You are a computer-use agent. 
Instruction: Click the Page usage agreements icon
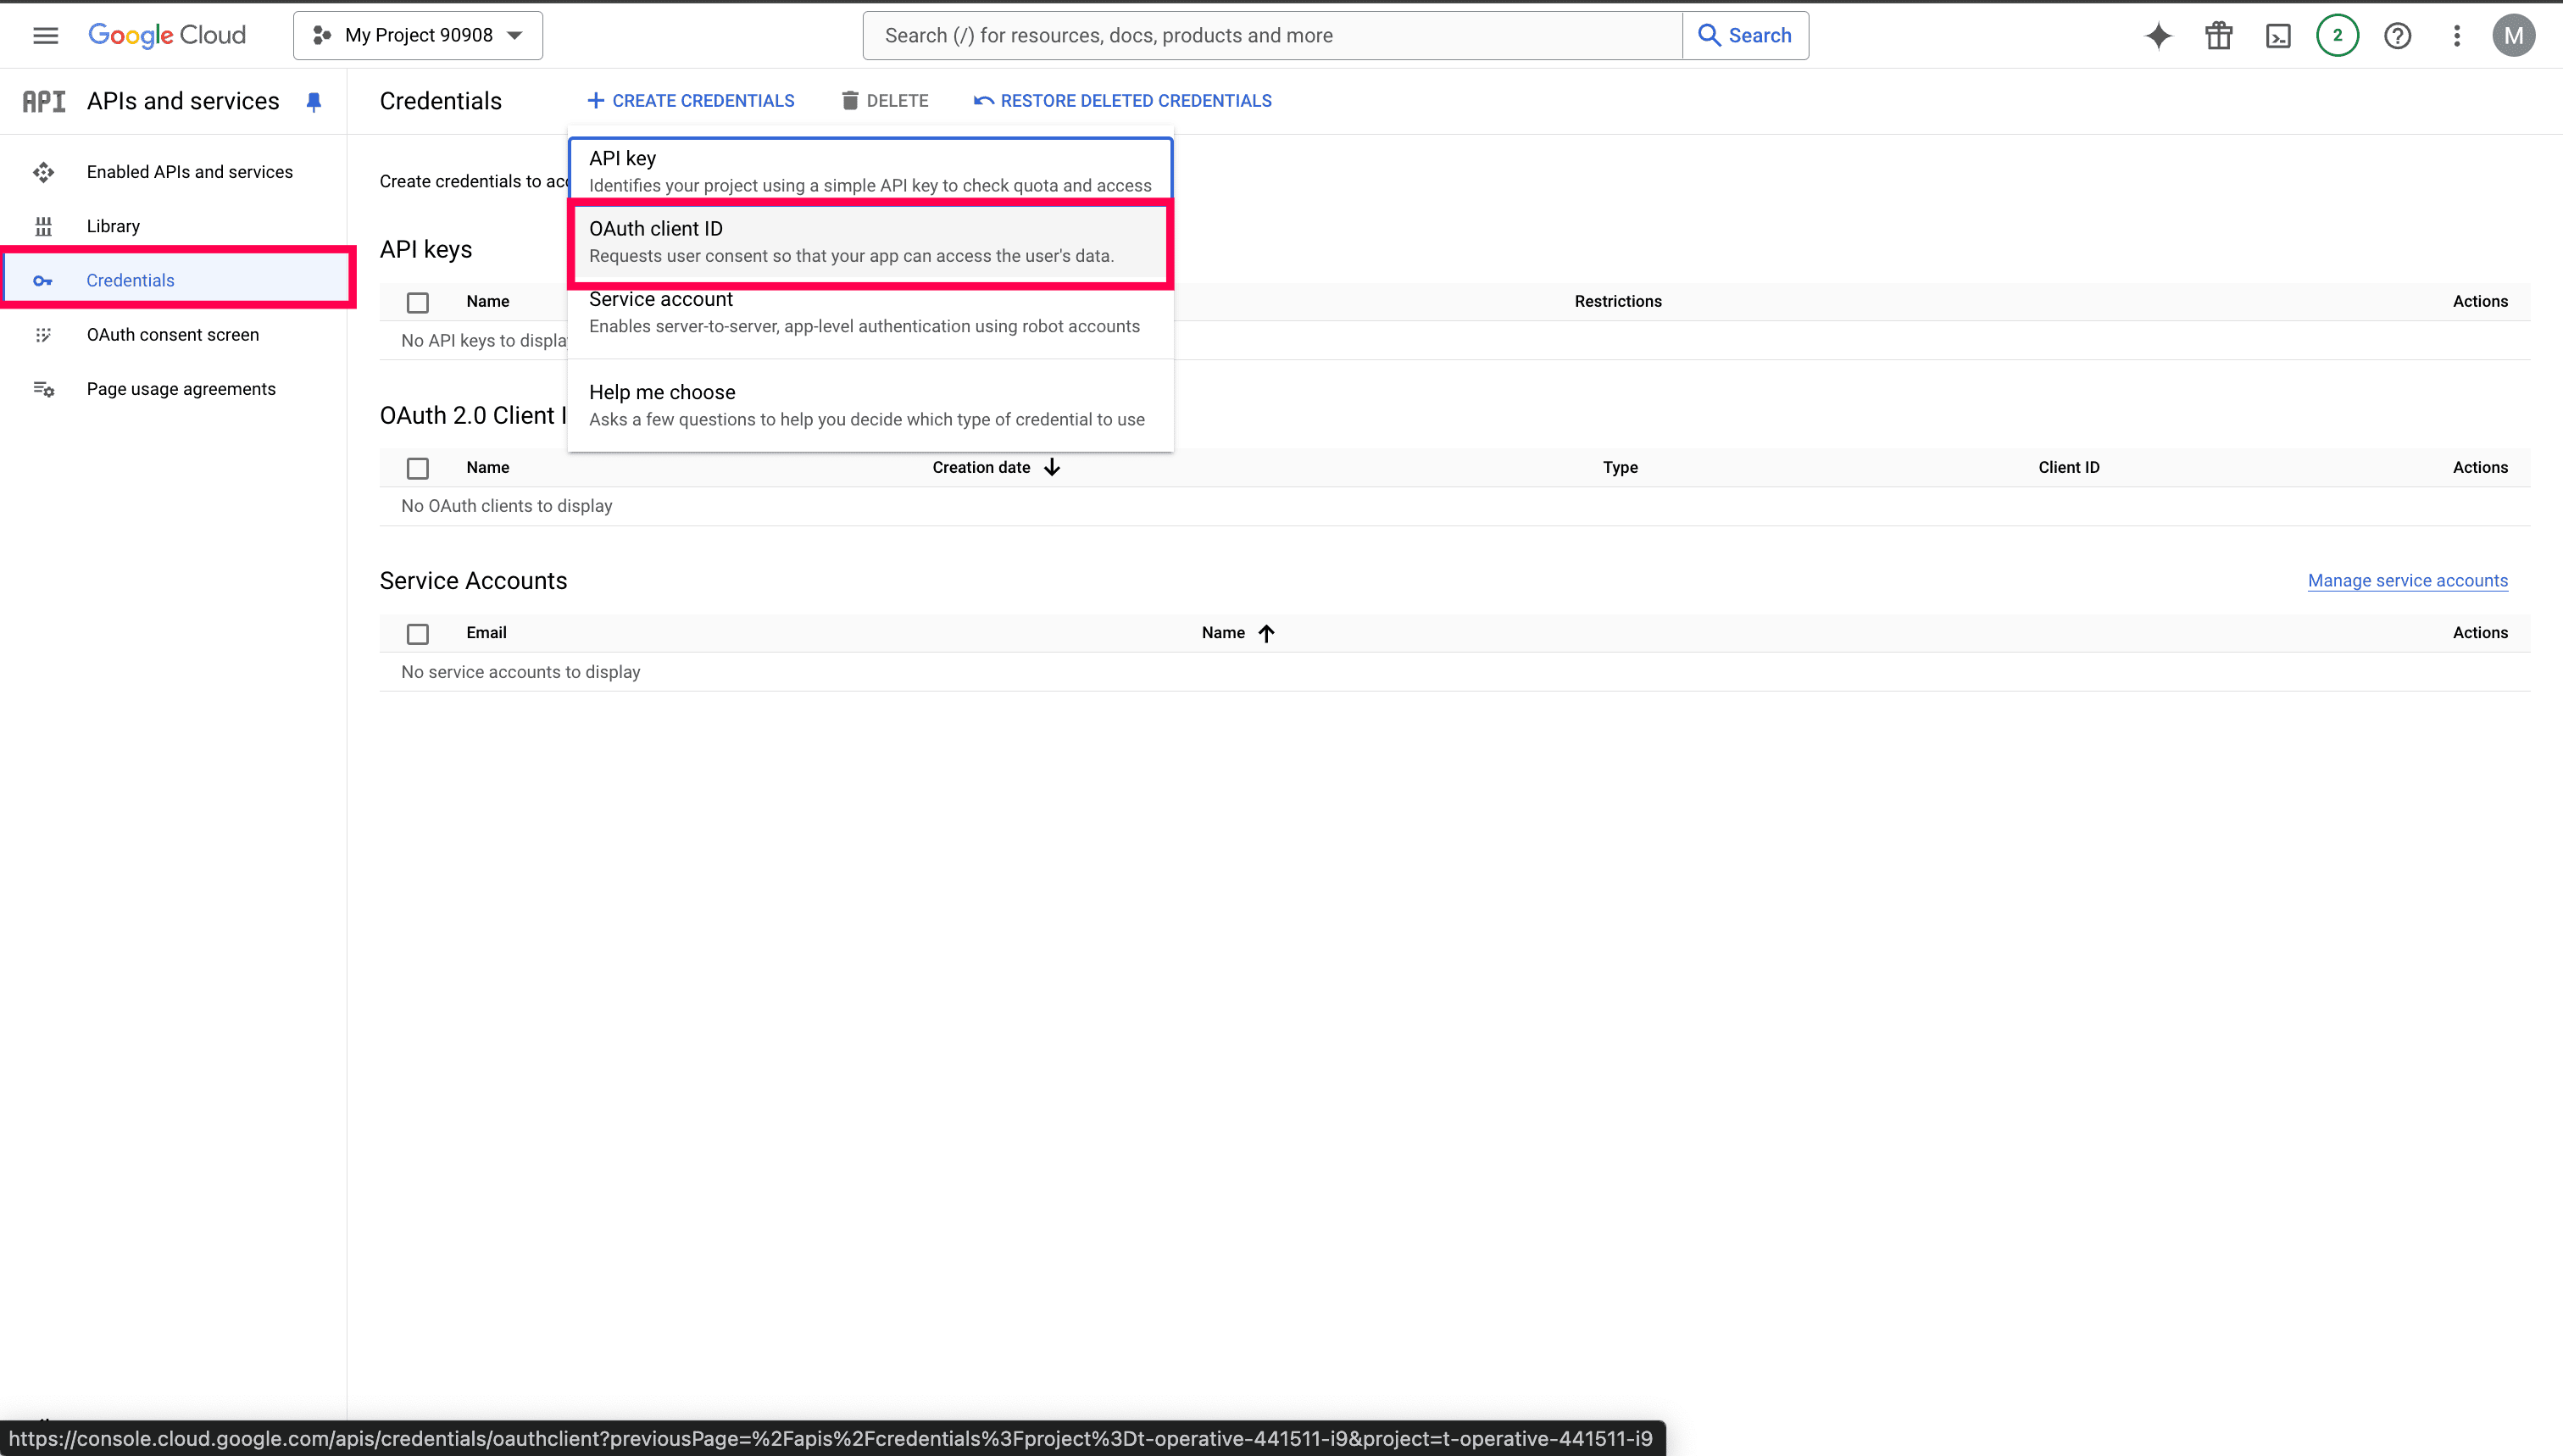coord(43,389)
